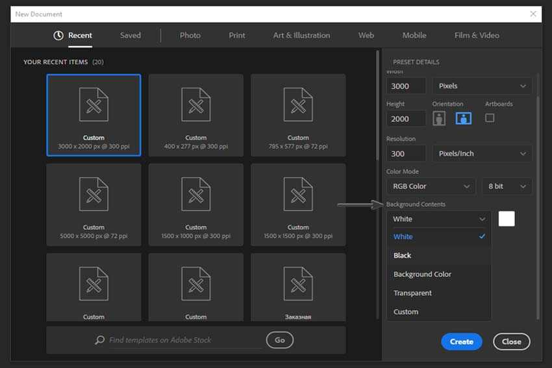Click the clock icon beside Recent tab
Screen dimensions: 552x368
coord(58,36)
